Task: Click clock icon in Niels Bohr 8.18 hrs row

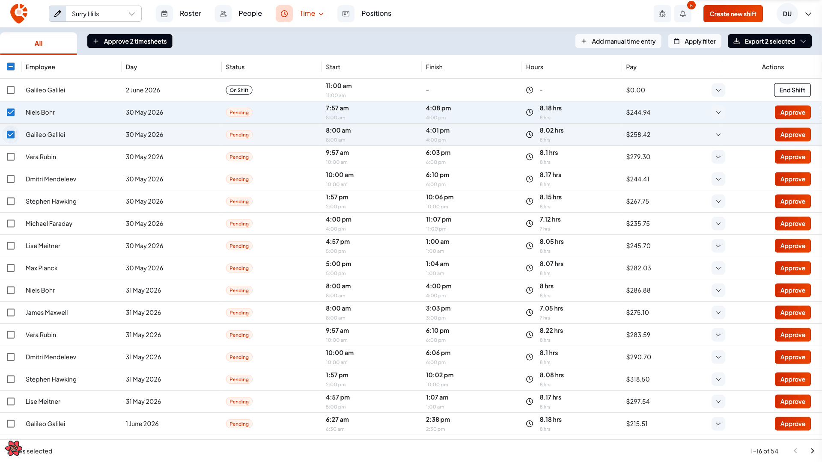Action: 530,113
